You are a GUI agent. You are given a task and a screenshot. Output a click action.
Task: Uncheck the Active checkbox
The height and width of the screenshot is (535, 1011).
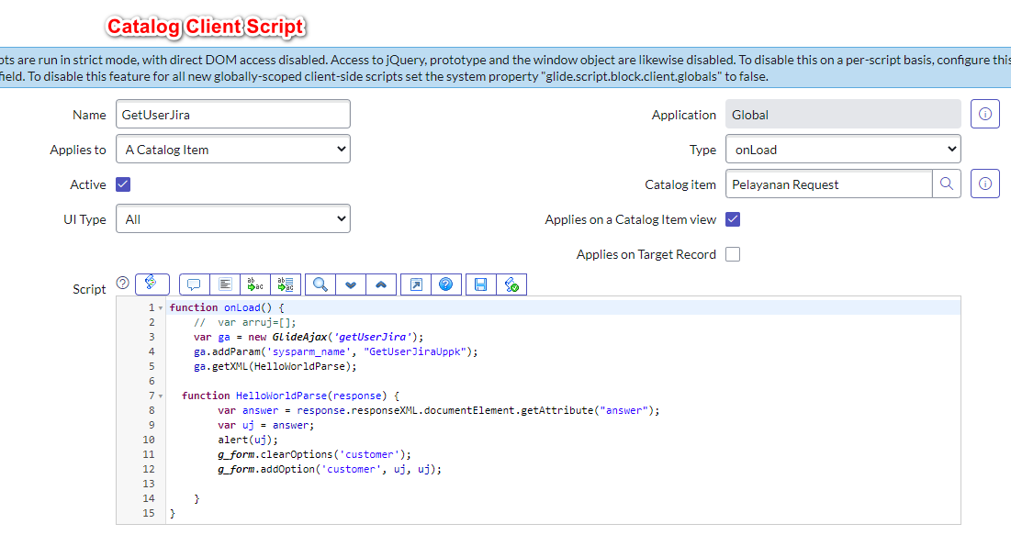(123, 184)
